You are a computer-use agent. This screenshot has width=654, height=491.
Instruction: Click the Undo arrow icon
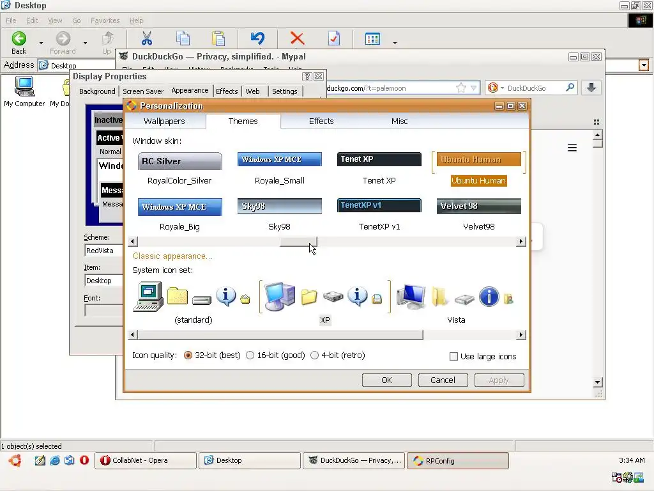pos(257,38)
